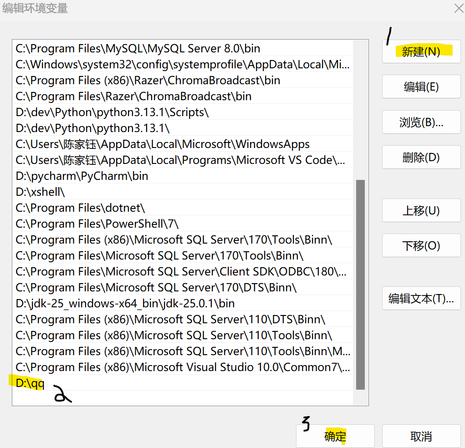Select C:\Program Files\Razer\ChromaBroadcast\bin entry
The height and width of the screenshot is (448, 465).
coord(182,97)
